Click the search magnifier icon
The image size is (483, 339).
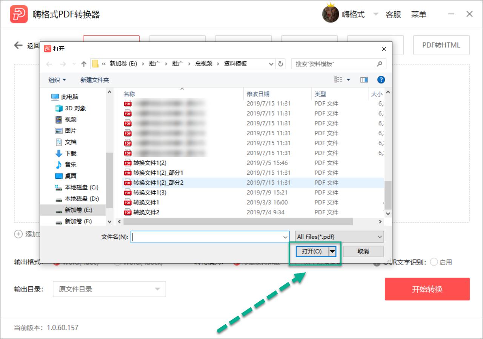coord(380,64)
